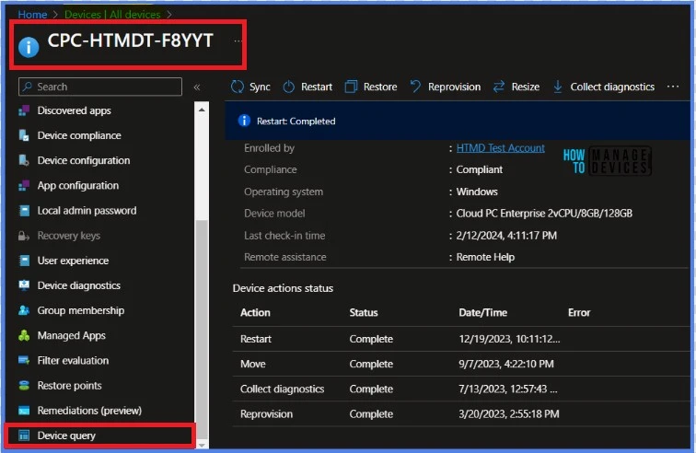Click the App configuration icon

coord(24,186)
